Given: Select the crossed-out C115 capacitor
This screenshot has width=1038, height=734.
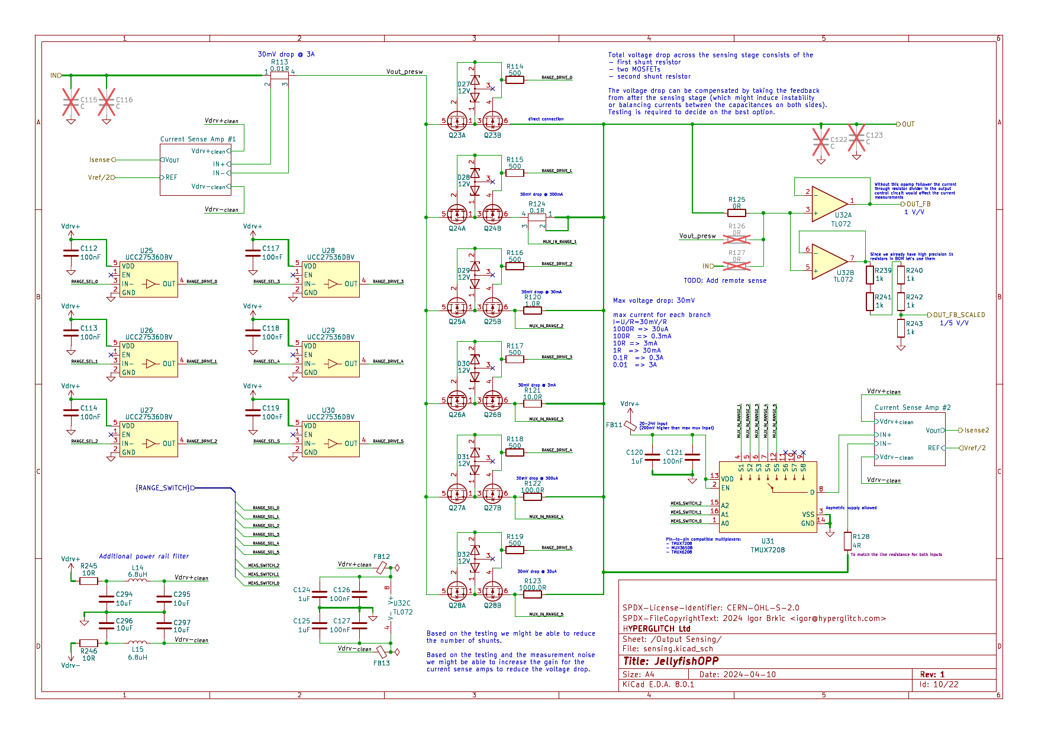Looking at the screenshot, I should 71,103.
